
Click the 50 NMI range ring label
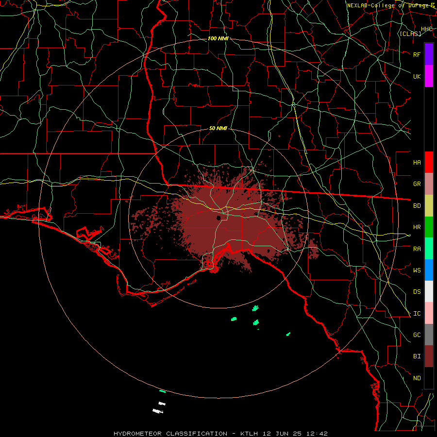218,128
